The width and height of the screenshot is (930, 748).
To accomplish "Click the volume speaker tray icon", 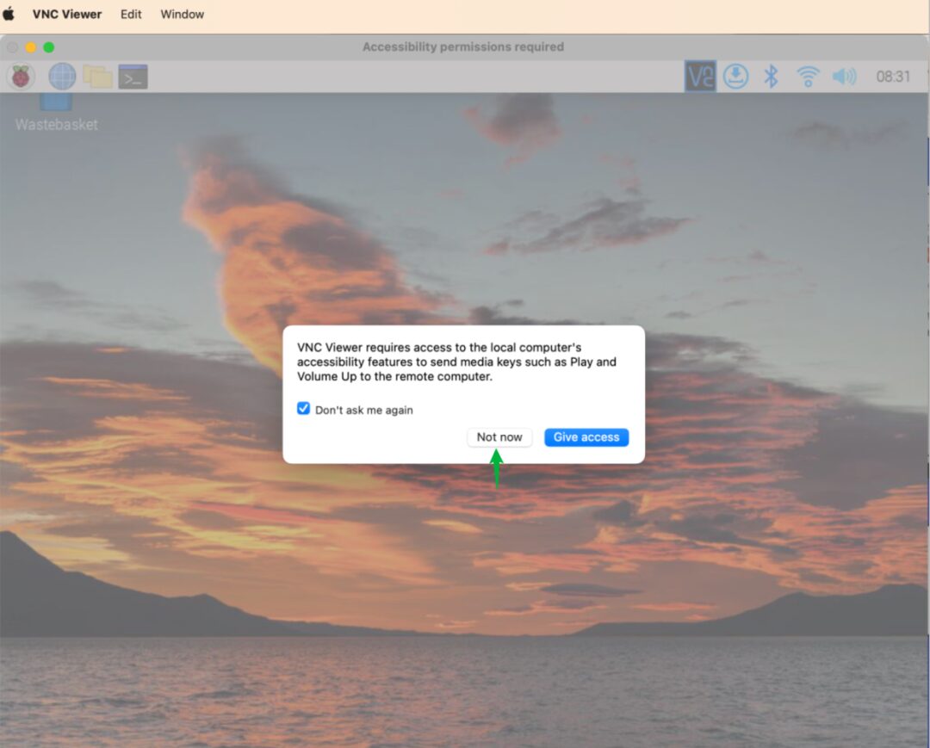I will [x=844, y=77].
